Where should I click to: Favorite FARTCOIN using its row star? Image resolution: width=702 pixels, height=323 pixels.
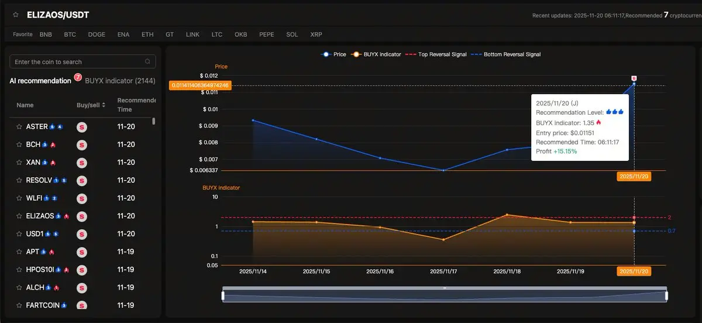[x=19, y=305]
